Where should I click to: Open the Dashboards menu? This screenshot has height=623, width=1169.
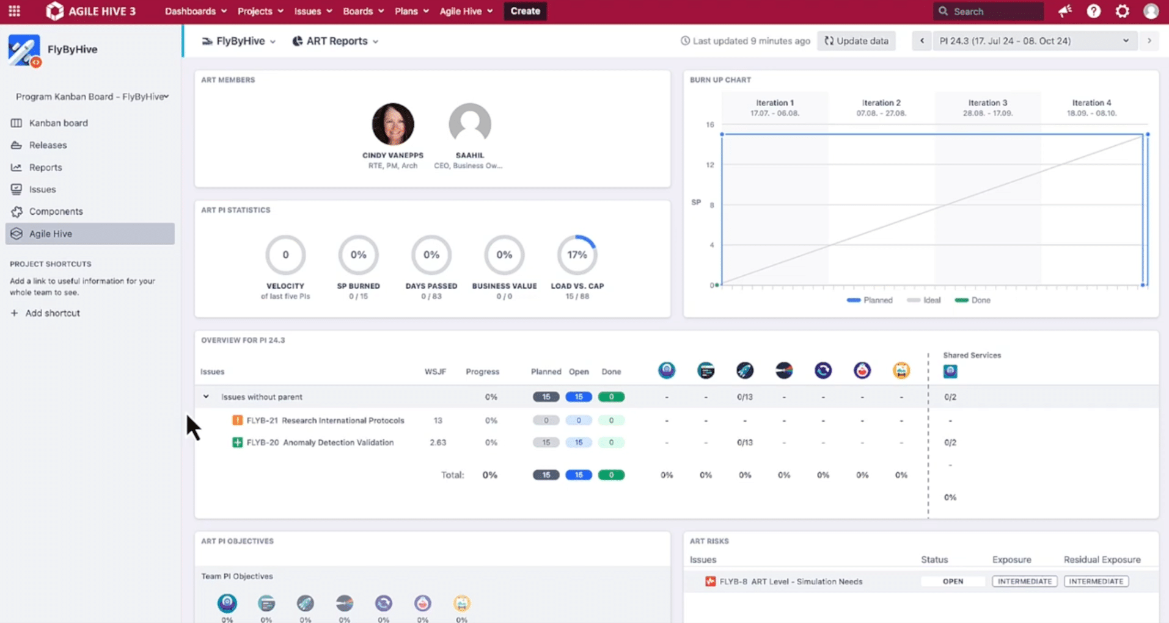196,11
